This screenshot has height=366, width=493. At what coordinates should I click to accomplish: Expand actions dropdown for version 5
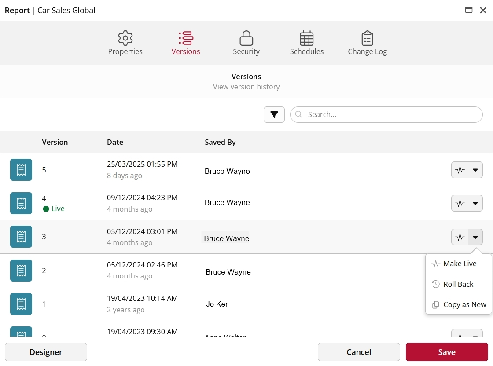[475, 170]
